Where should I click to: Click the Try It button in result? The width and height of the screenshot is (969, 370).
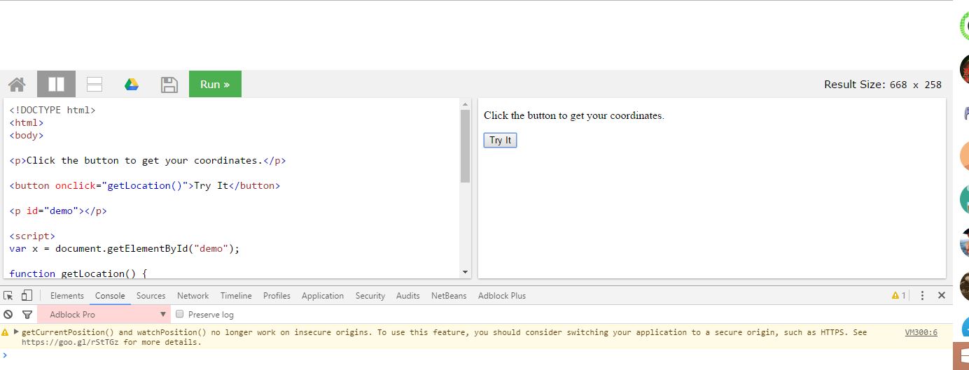[500, 141]
